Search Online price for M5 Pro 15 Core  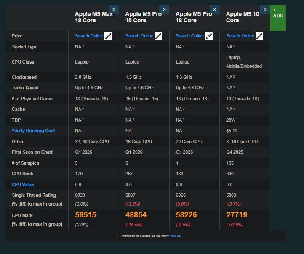point(139,36)
